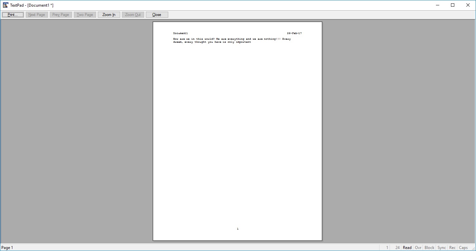Toggle the Rec macro recording indicator
The width and height of the screenshot is (476, 251).
[x=452, y=247]
